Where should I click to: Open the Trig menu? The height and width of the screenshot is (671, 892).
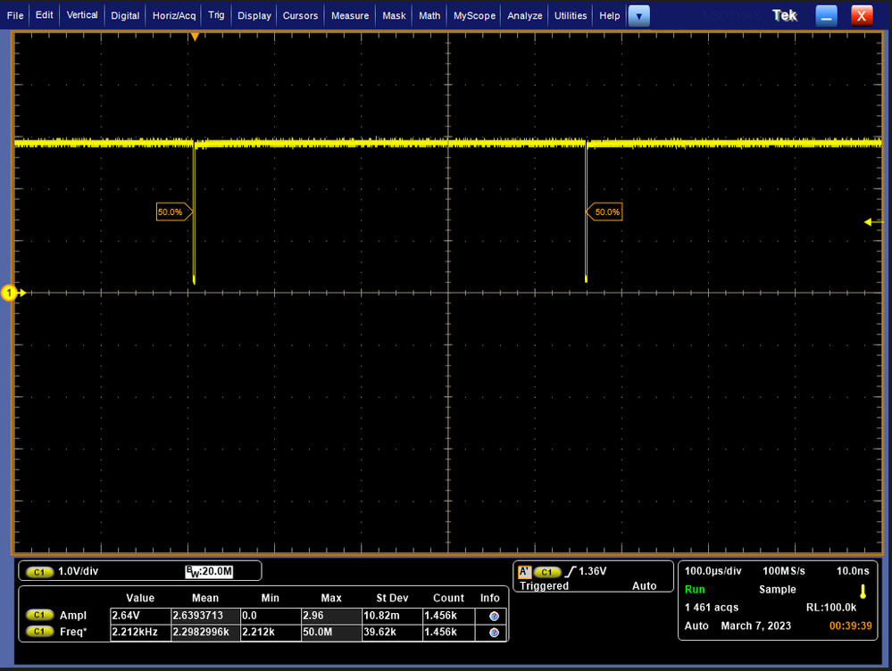tap(216, 15)
